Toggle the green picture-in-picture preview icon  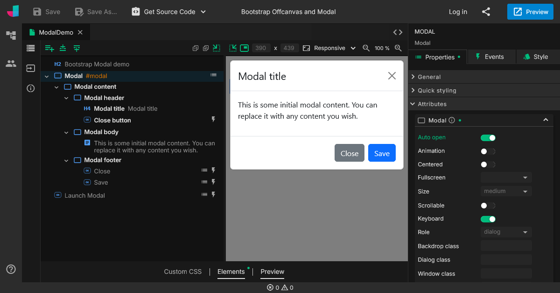(244, 48)
